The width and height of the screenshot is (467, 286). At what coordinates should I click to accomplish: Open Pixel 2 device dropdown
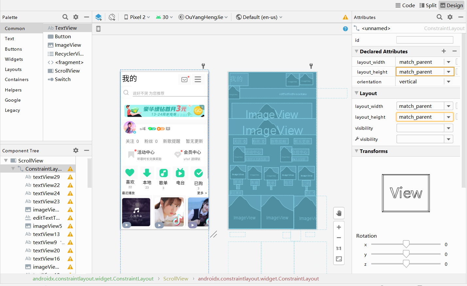[137, 17]
